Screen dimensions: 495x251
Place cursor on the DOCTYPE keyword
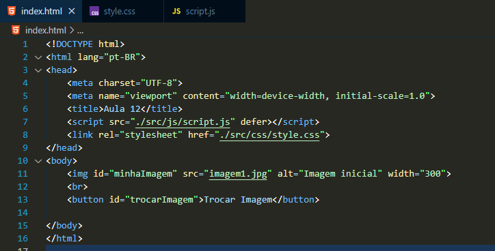[75, 44]
